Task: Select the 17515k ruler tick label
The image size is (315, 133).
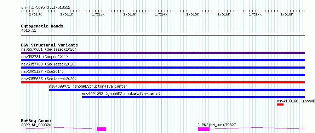Action: coord(193,14)
